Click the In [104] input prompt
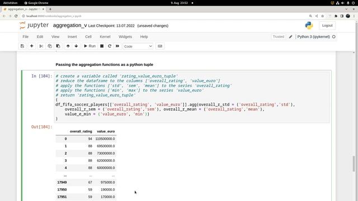This screenshot has height=201, width=358. click(42, 76)
